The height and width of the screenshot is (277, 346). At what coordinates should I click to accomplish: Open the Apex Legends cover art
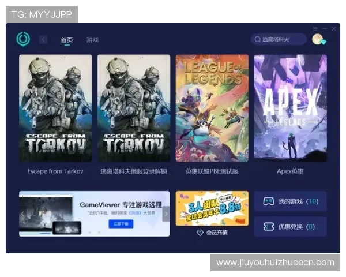coord(290,108)
